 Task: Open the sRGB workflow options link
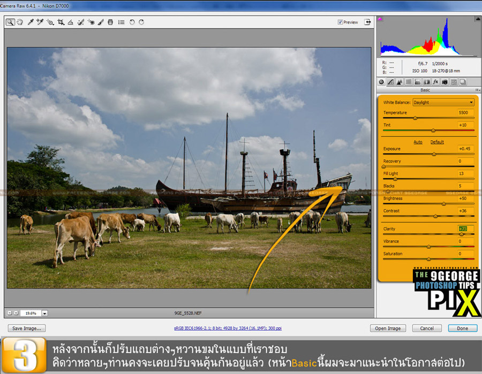pos(228,328)
